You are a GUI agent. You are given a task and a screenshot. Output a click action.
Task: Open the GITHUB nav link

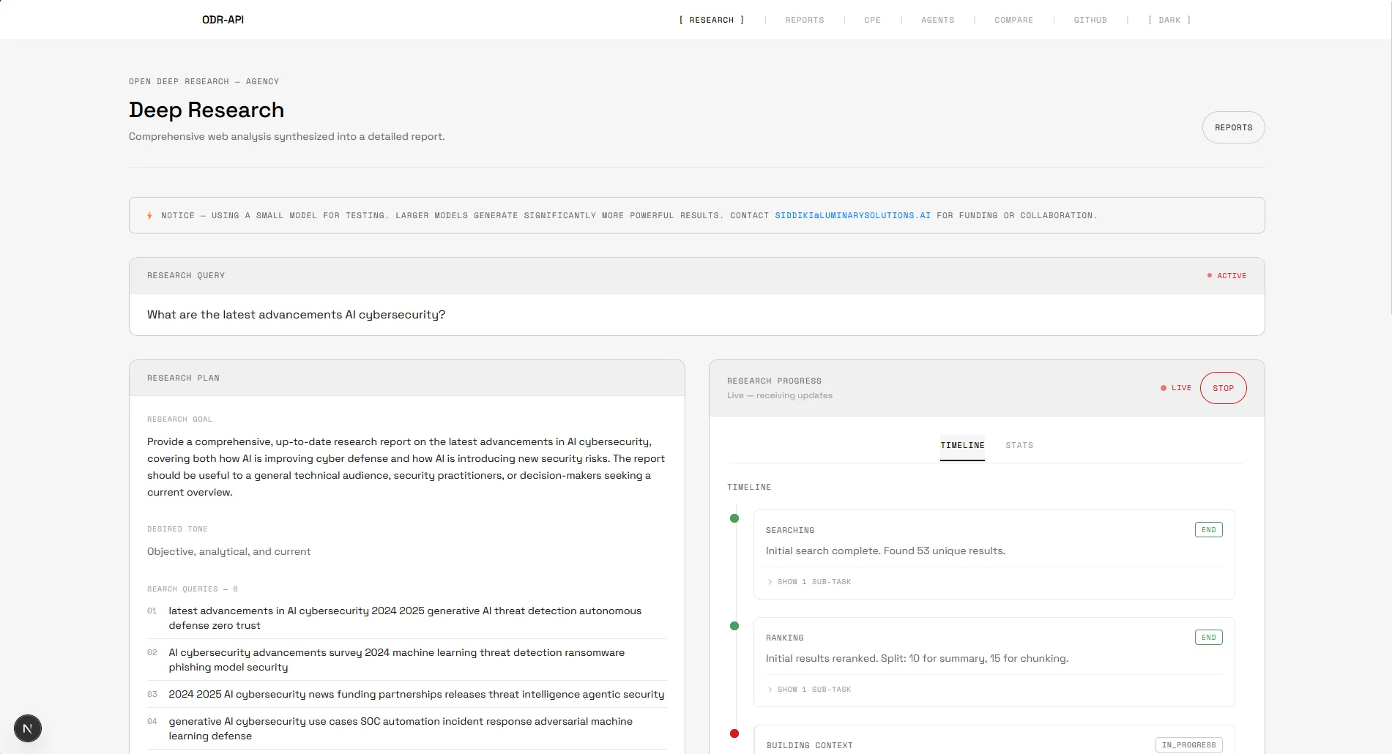pos(1090,20)
